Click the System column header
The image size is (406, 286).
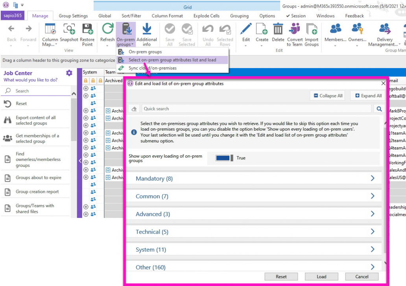(93, 72)
